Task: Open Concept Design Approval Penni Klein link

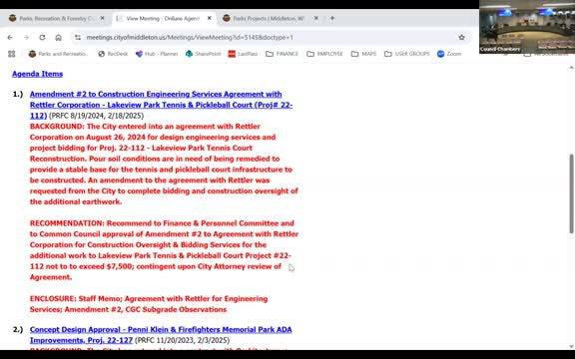Action: tap(161, 335)
